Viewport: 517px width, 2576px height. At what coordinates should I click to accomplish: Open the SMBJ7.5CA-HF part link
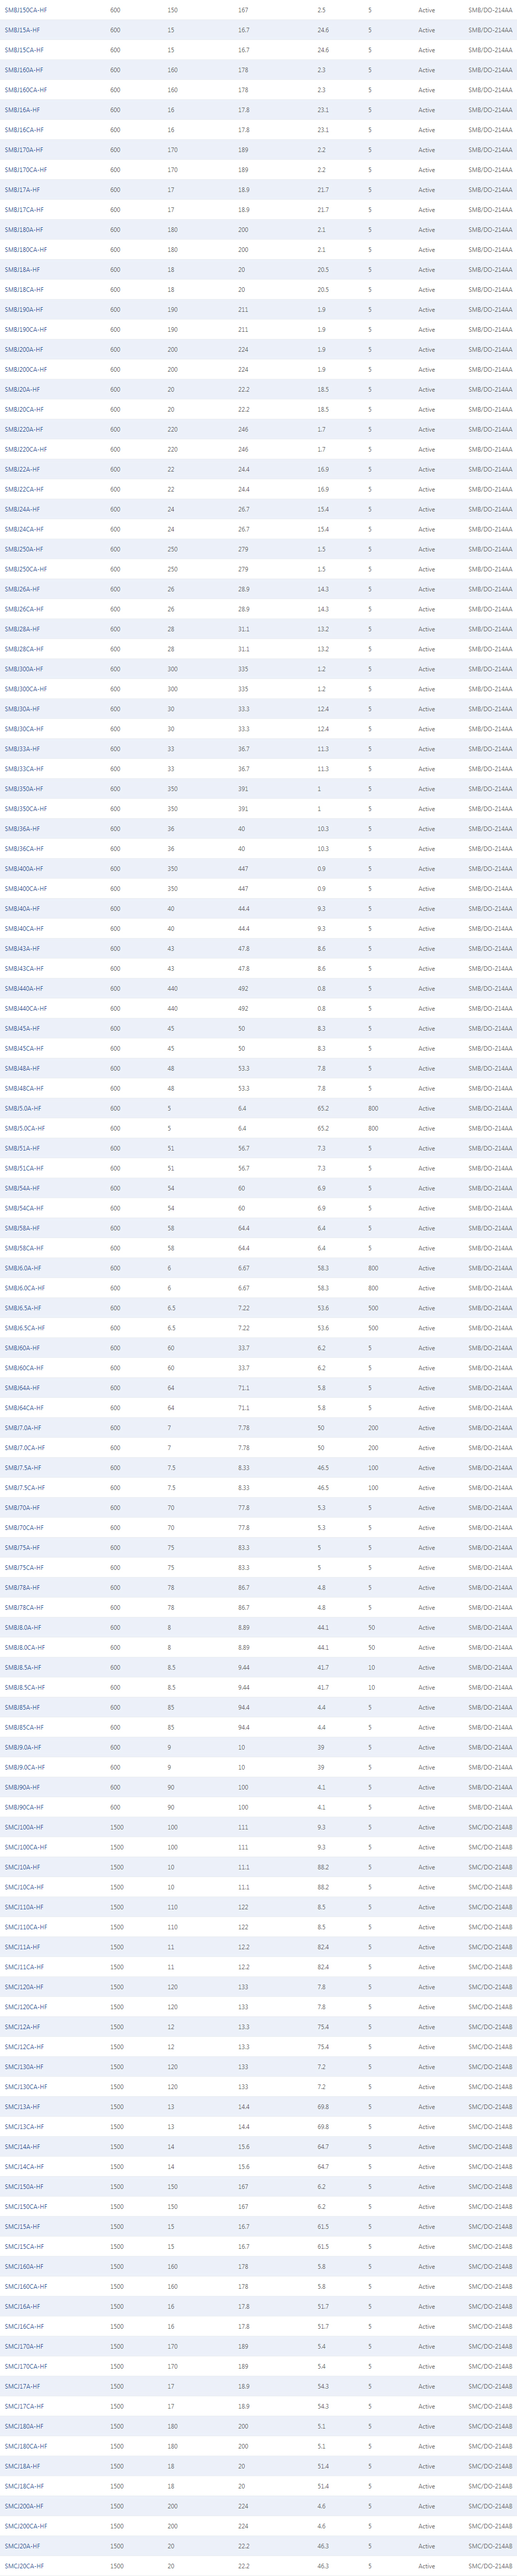tap(25, 1488)
